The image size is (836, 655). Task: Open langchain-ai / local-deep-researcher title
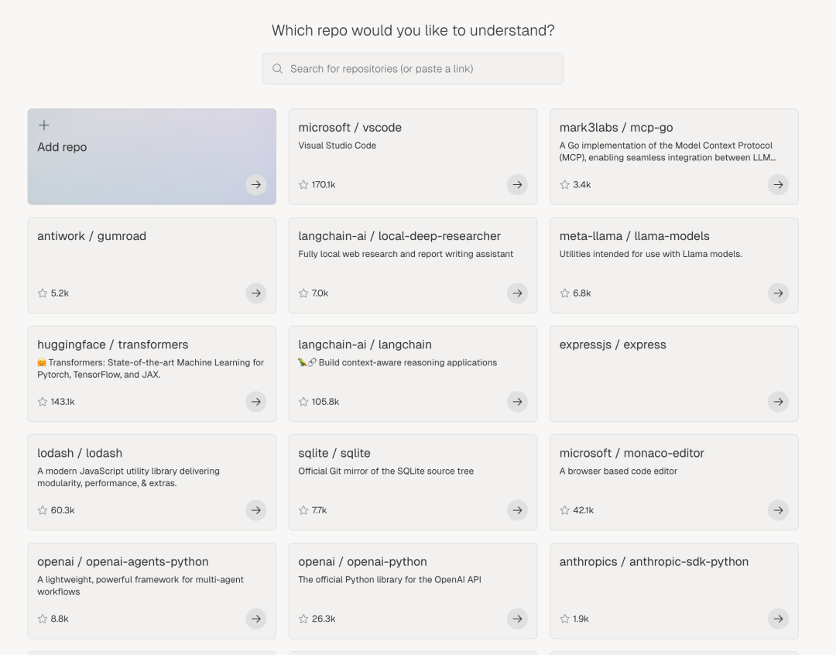pyautogui.click(x=399, y=236)
